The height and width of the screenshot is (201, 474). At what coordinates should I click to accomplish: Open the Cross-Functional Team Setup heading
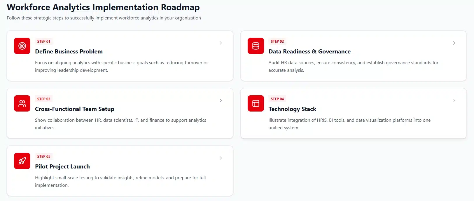click(x=75, y=109)
